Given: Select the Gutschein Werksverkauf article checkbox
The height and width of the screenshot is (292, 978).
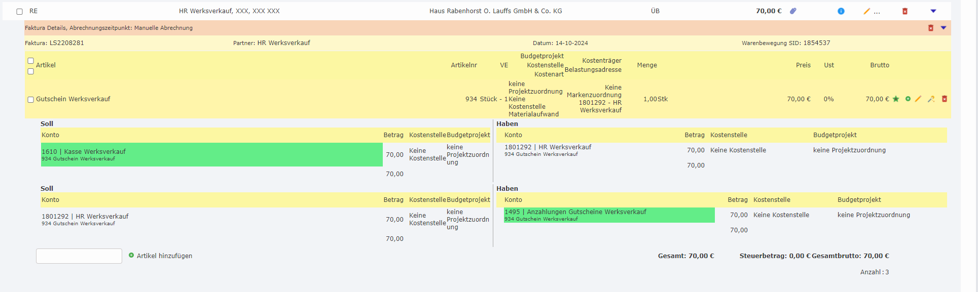Looking at the screenshot, I should pyautogui.click(x=30, y=100).
